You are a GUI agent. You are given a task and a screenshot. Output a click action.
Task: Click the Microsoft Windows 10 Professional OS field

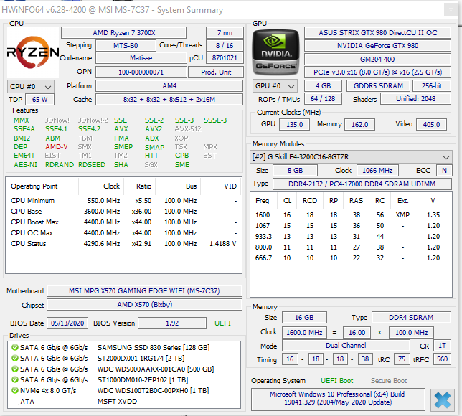tap(338, 398)
